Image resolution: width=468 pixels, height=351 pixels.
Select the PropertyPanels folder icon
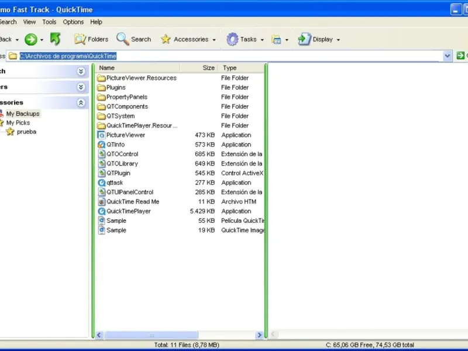(101, 97)
